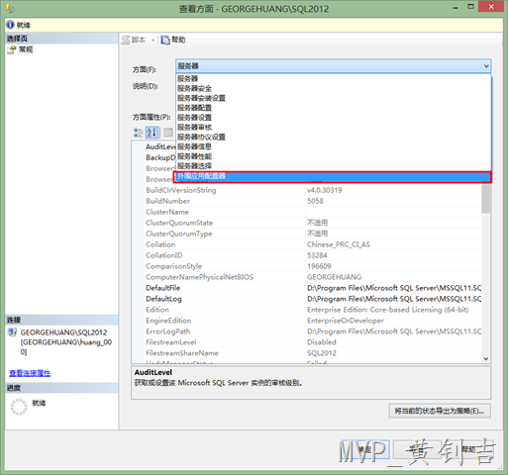
Task: Click the GEORGEHUANG NetBIOS value
Action: [335, 277]
